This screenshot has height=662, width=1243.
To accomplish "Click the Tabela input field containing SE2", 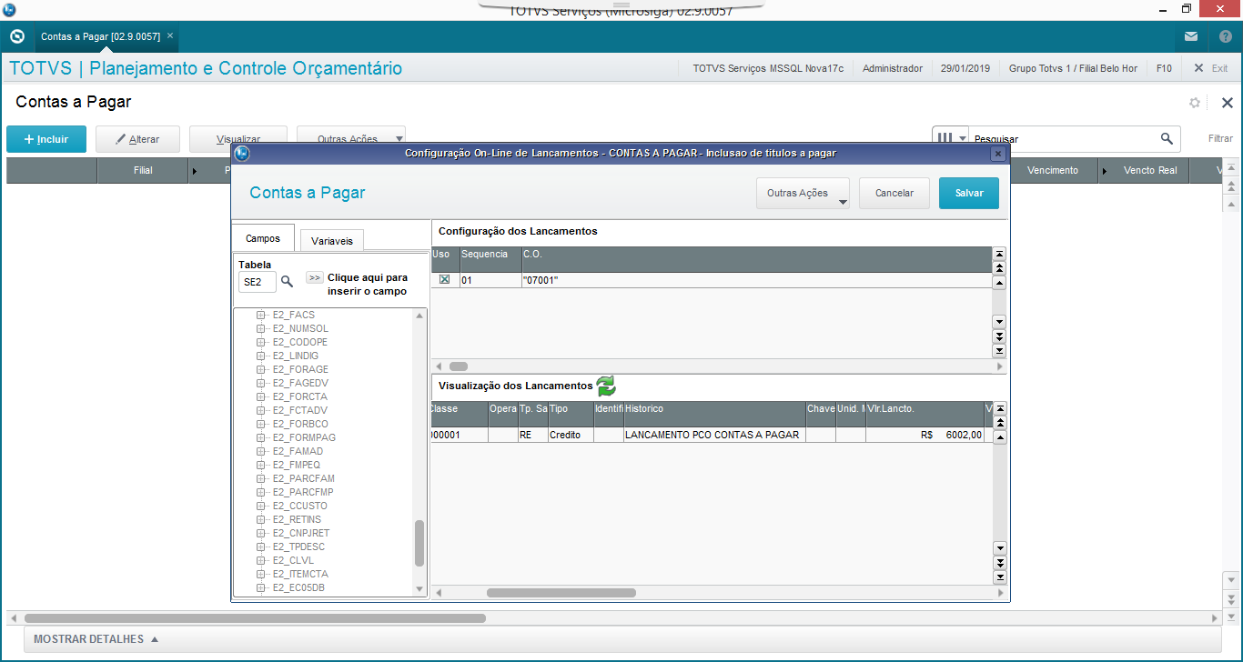I will point(258,283).
